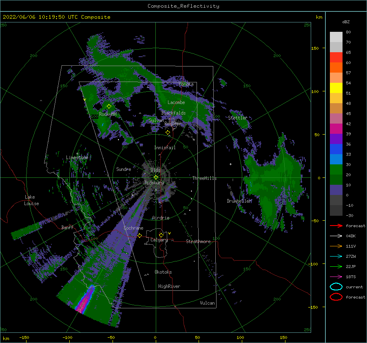Image resolution: width=367 pixels, height=343 pixels.
Task: Click the green 22JP arrow legend icon
Action: 336,266
